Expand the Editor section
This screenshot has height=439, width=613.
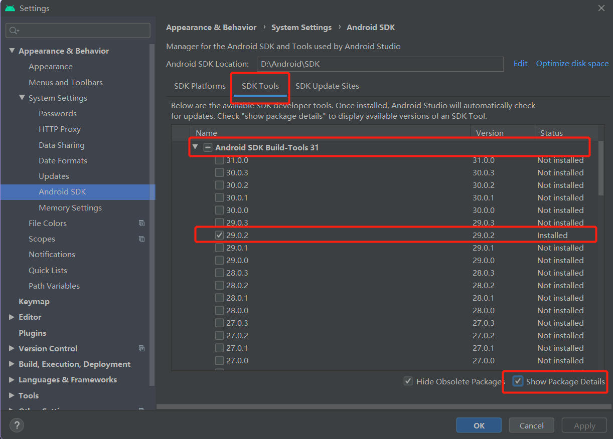(12, 317)
